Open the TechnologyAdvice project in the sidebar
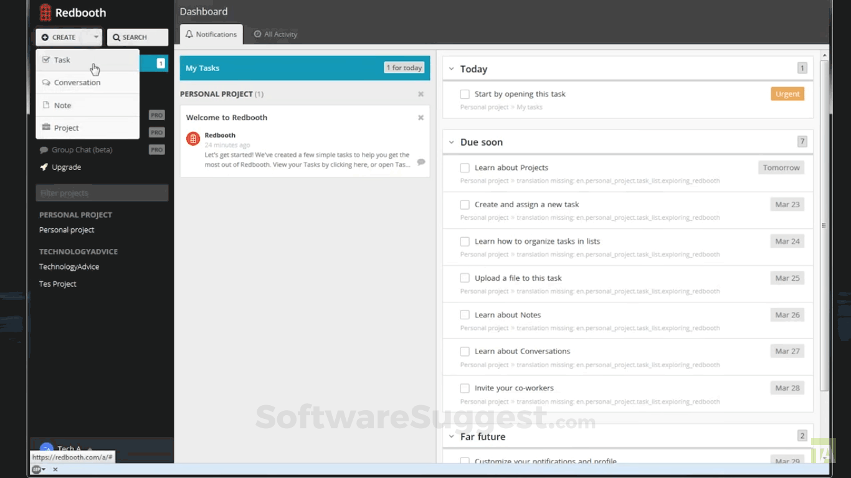851x478 pixels. [x=69, y=266]
